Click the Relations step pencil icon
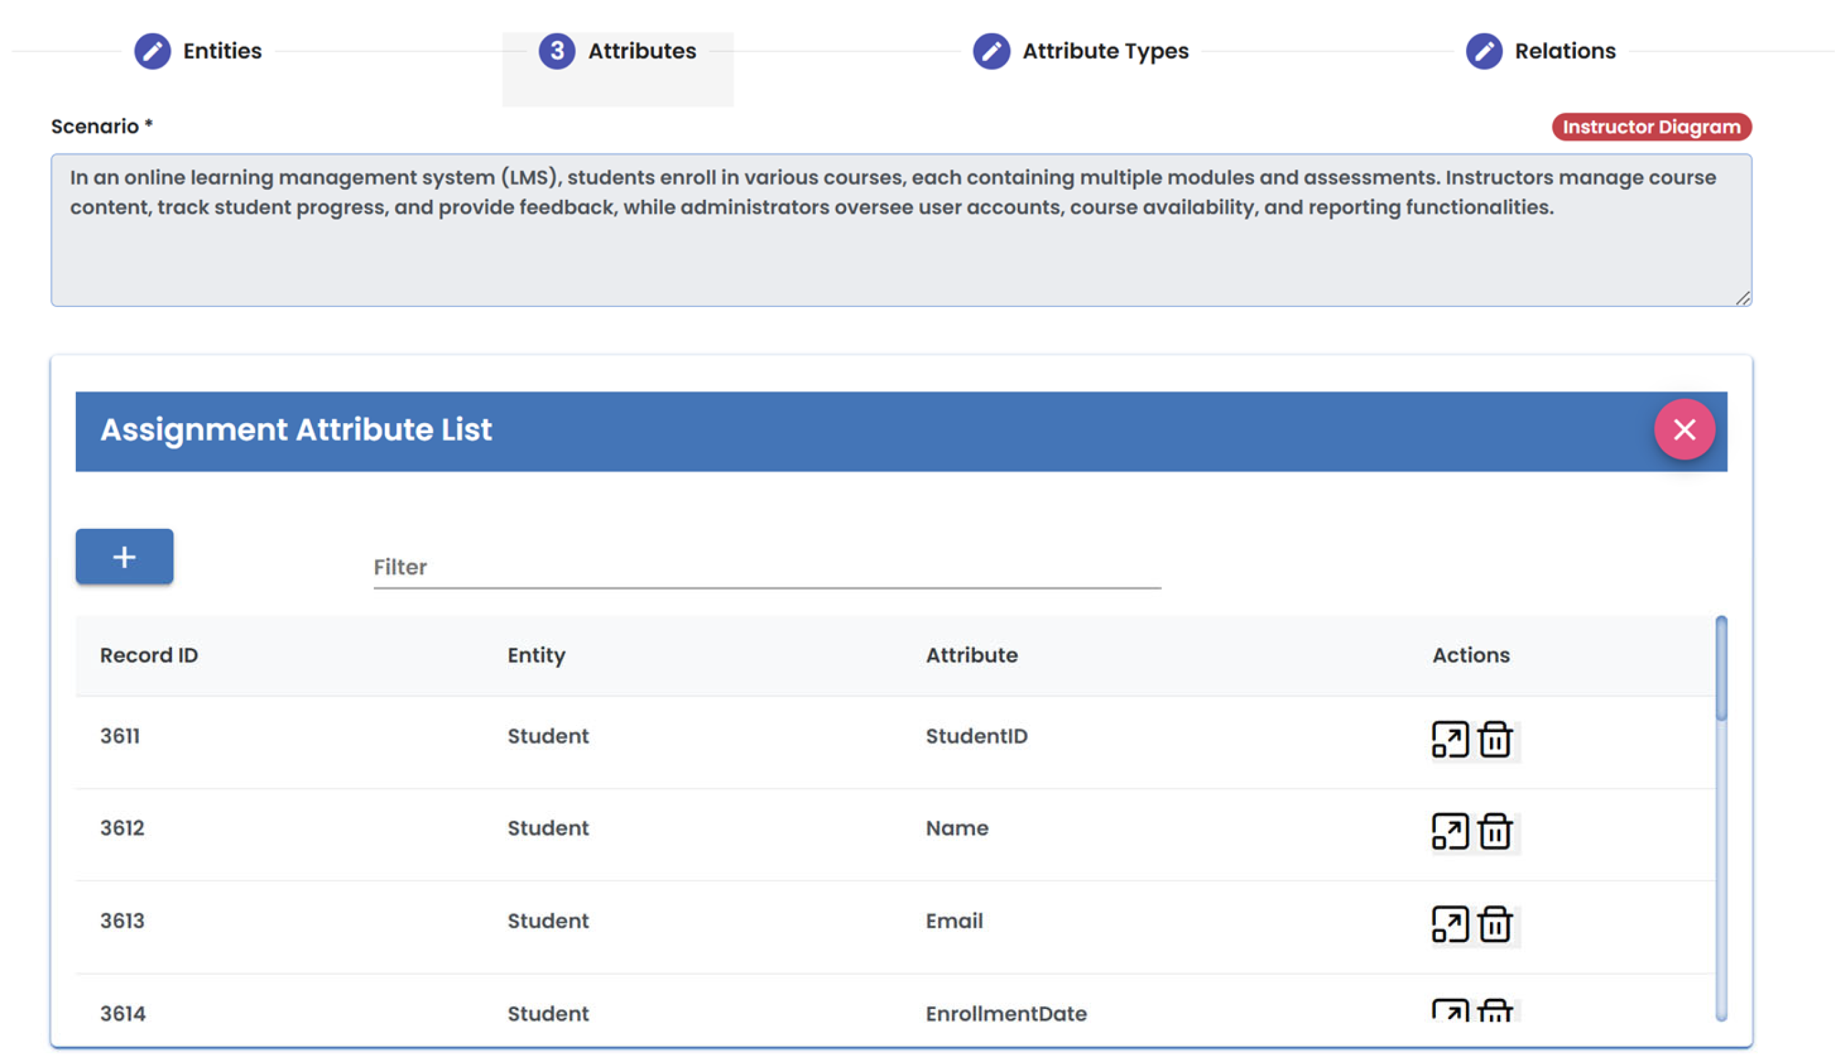The height and width of the screenshot is (1064, 1847). (1483, 51)
